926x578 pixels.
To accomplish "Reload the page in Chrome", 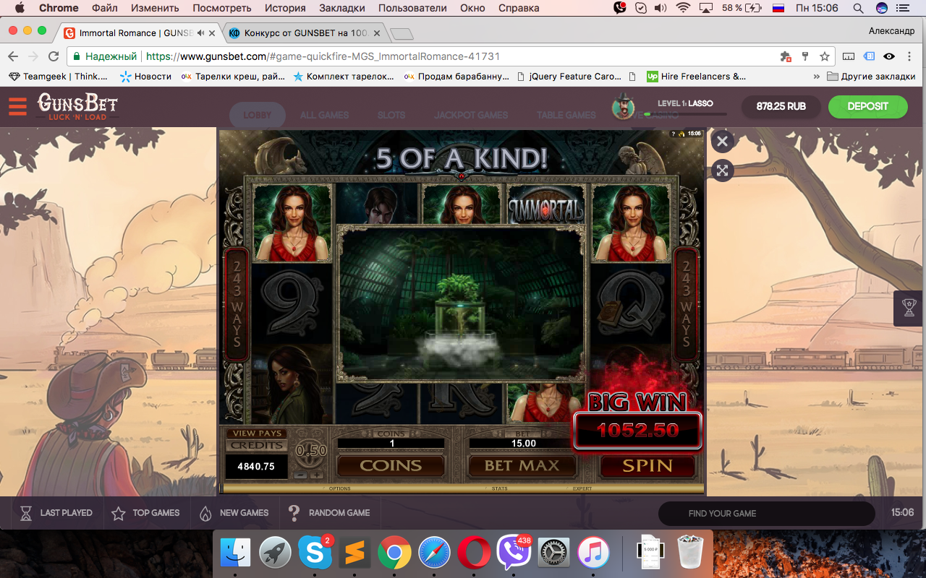I will [x=53, y=56].
